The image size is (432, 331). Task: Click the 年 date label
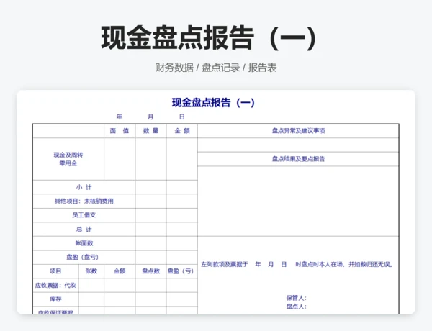click(x=119, y=117)
